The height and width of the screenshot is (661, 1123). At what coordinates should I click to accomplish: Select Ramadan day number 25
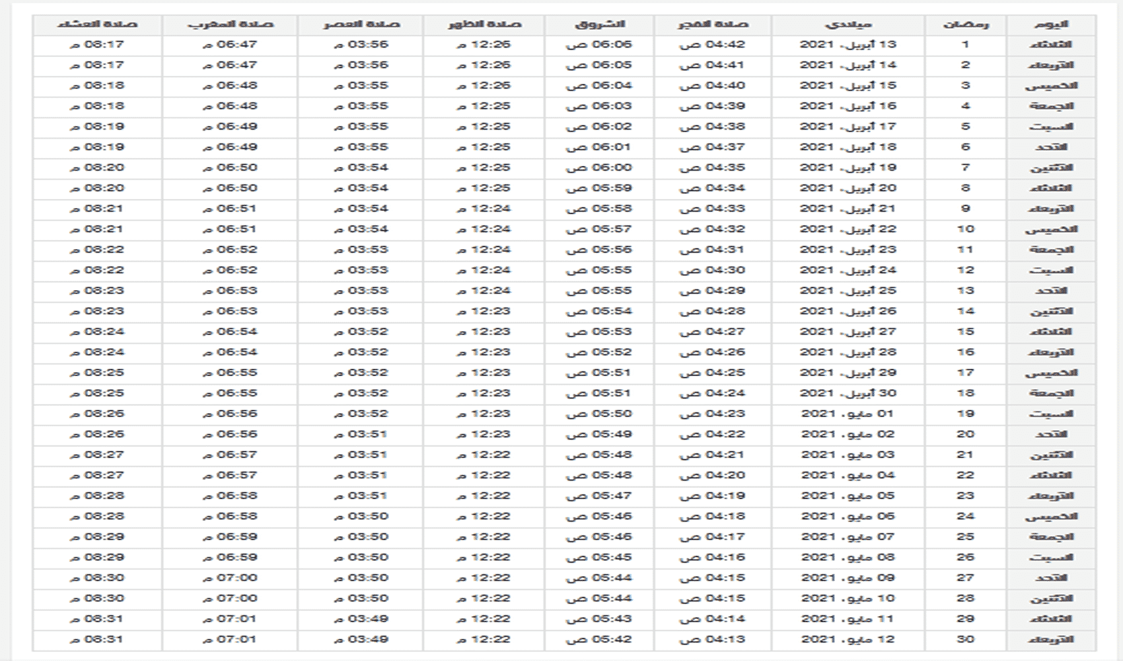[966, 537]
